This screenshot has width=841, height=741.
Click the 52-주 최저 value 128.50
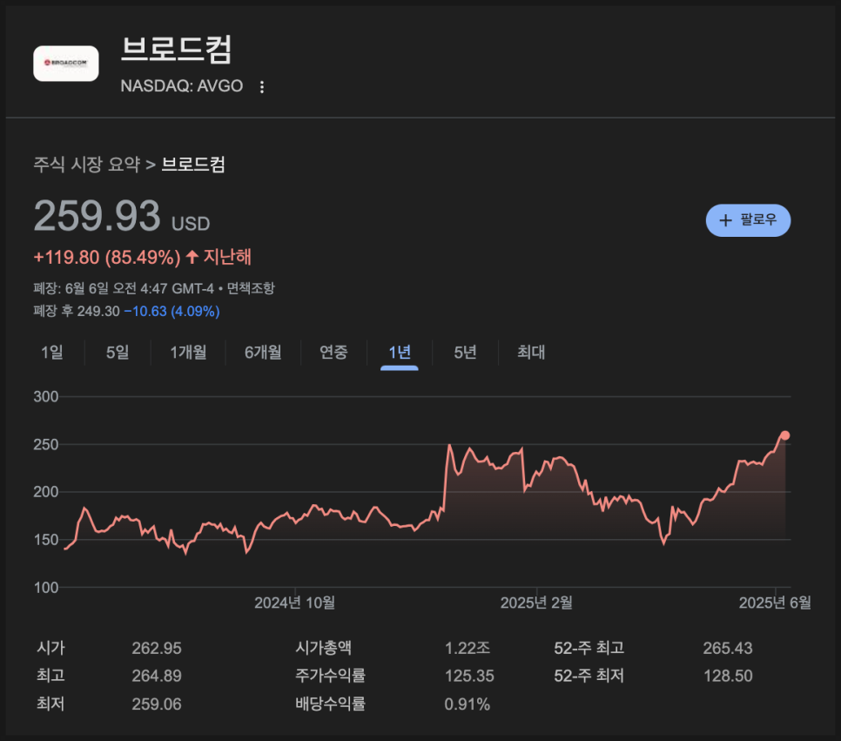pos(728,676)
